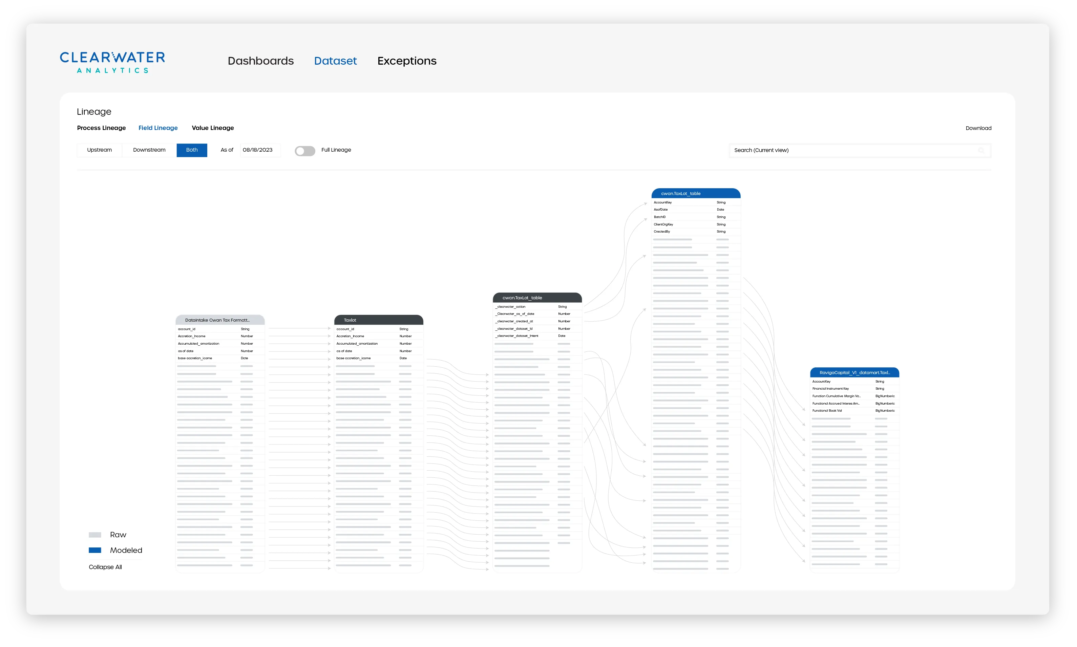Click the As of date field
This screenshot has height=647, width=1077.
pyautogui.click(x=260, y=150)
